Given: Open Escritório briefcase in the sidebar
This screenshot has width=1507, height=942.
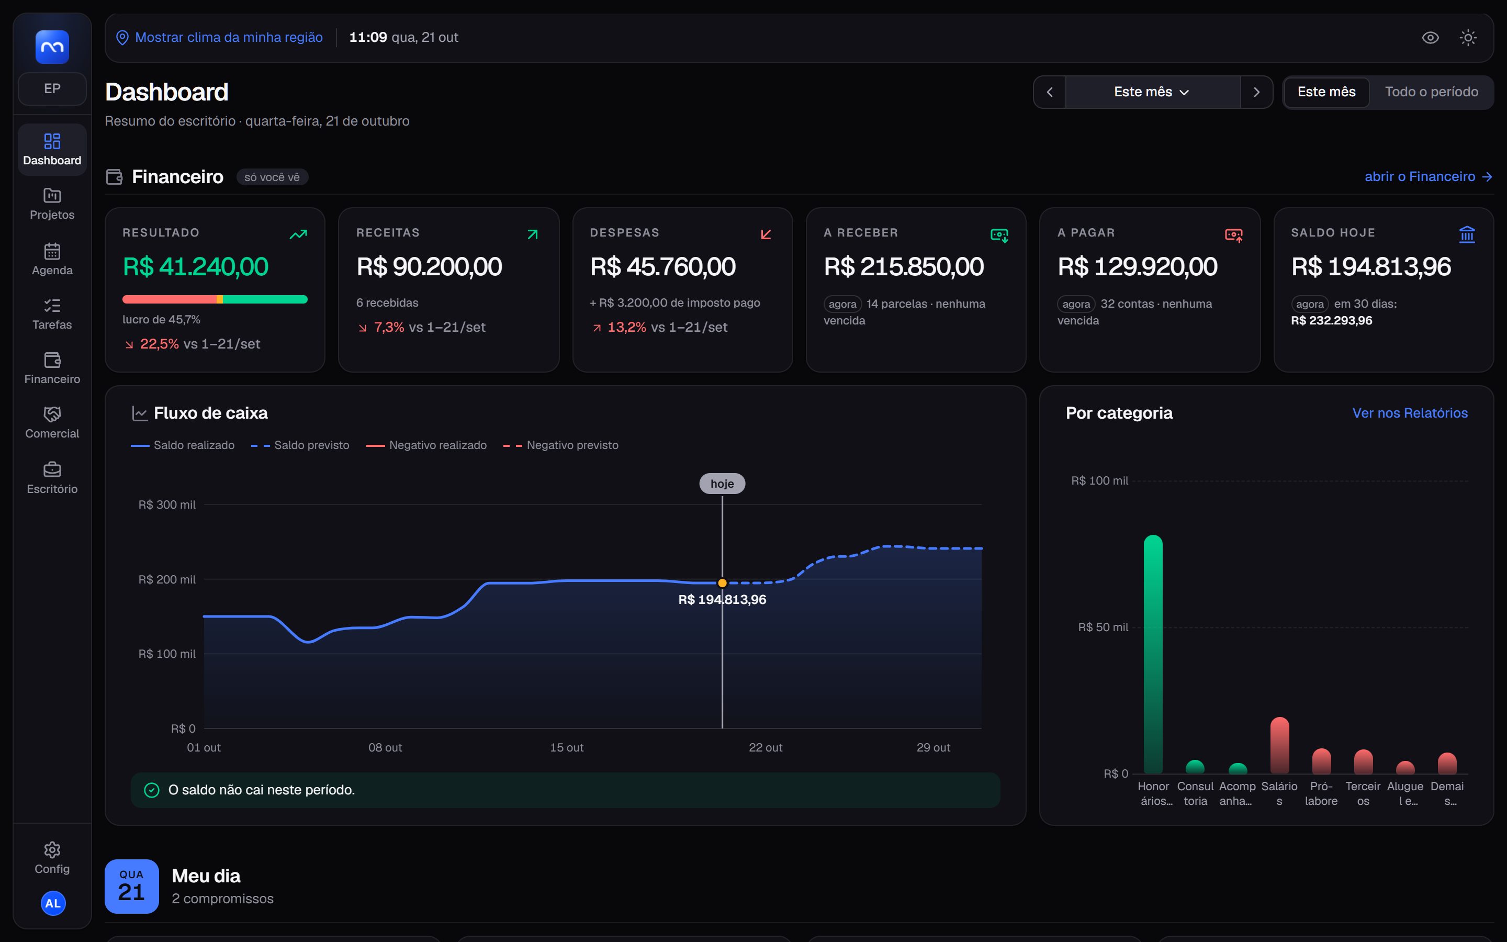Looking at the screenshot, I should [52, 478].
